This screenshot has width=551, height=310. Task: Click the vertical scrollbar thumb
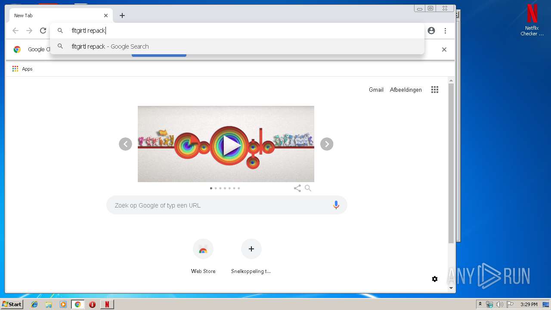click(451, 163)
